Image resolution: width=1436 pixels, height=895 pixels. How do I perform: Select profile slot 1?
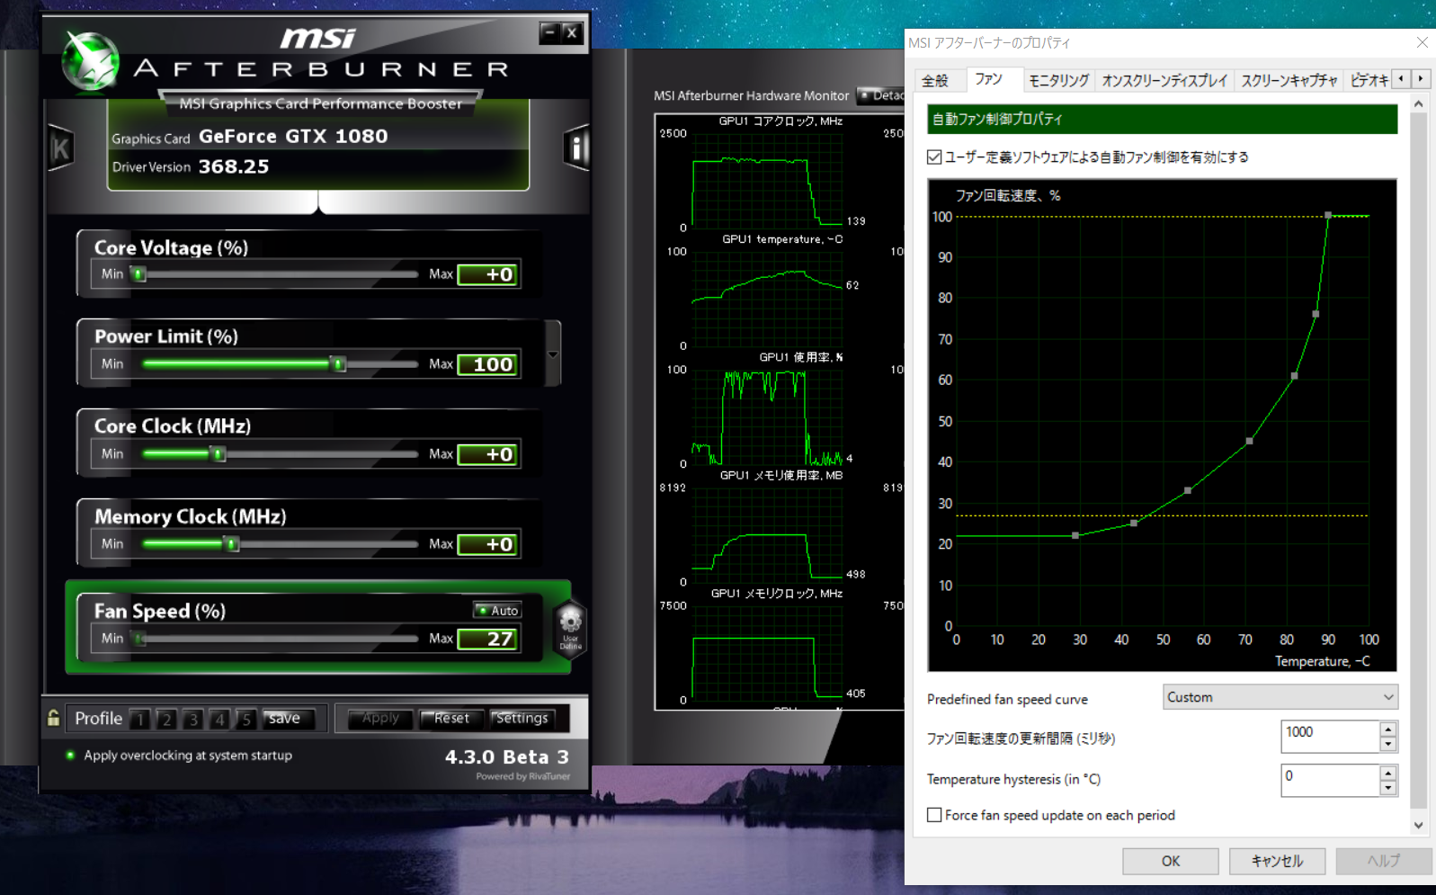(139, 719)
